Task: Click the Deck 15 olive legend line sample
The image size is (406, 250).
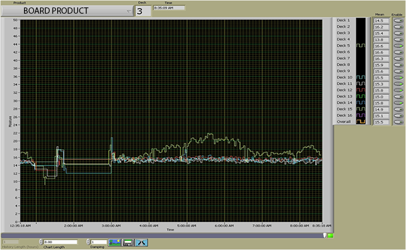Action: pyautogui.click(x=361, y=109)
